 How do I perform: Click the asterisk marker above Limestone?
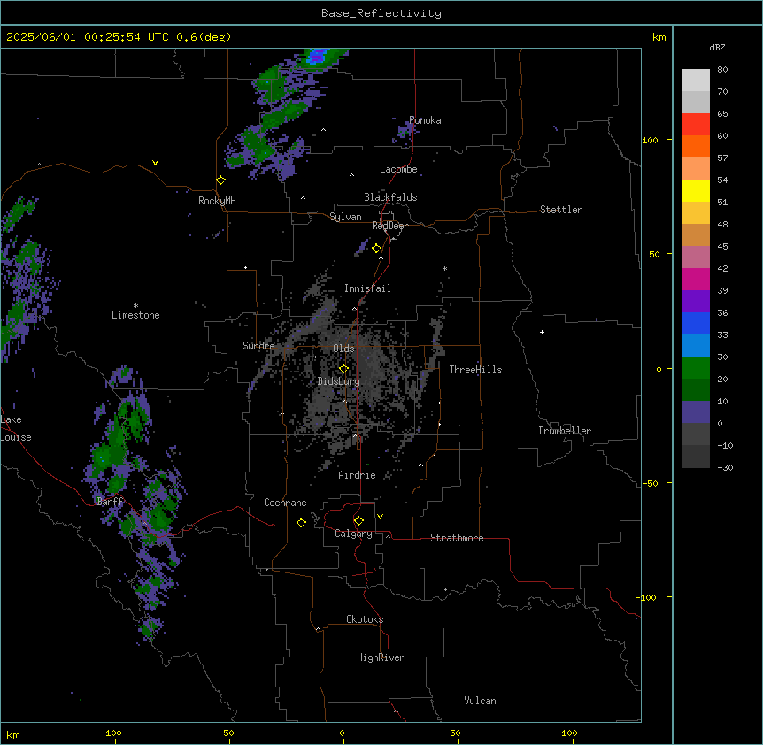[135, 306]
